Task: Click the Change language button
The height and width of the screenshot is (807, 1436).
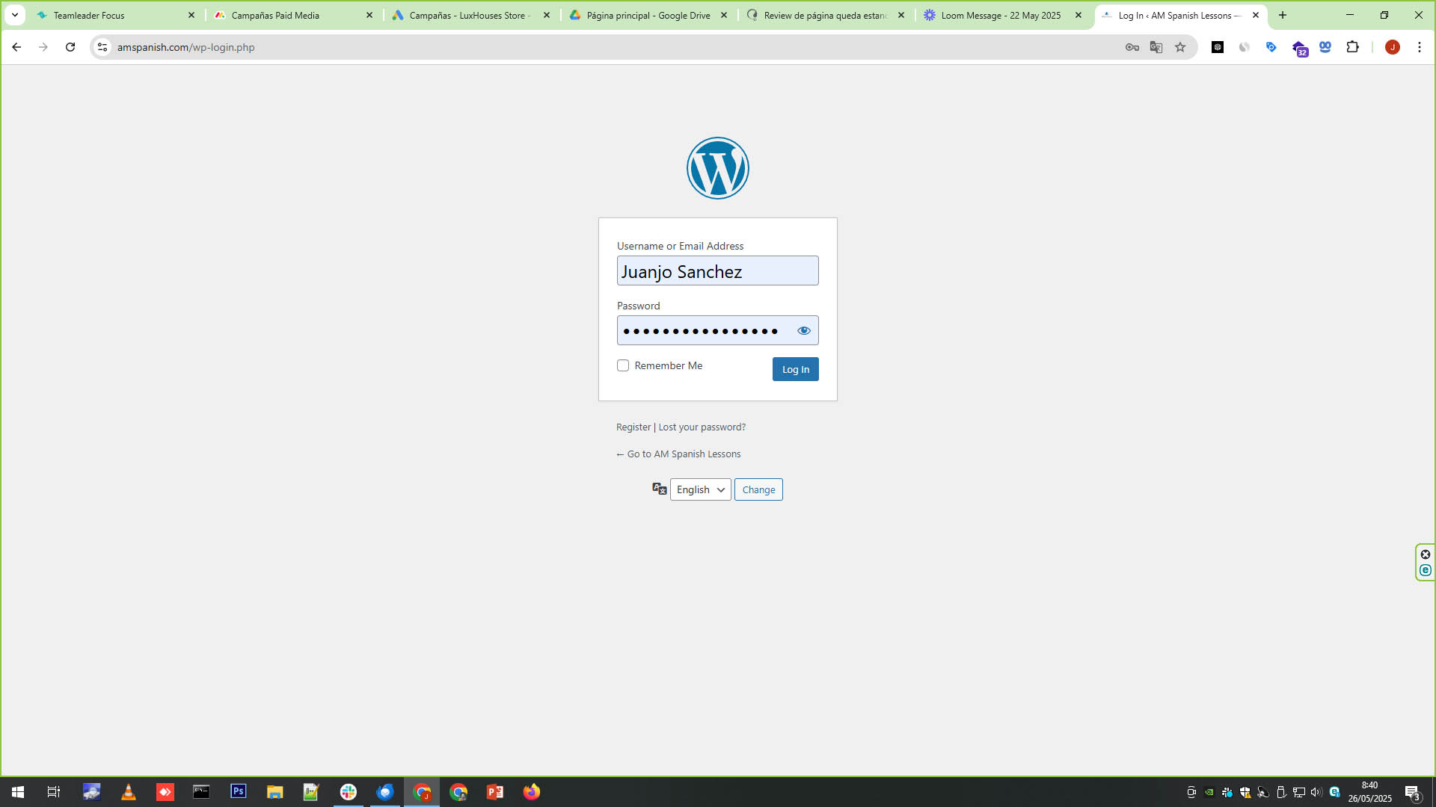Action: (x=758, y=489)
